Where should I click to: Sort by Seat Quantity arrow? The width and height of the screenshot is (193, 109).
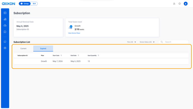click(98, 55)
